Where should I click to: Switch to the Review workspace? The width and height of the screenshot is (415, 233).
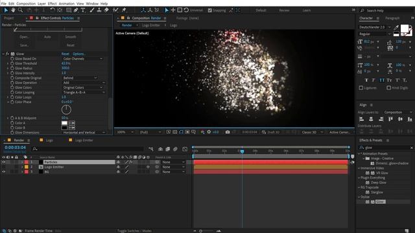point(284,10)
